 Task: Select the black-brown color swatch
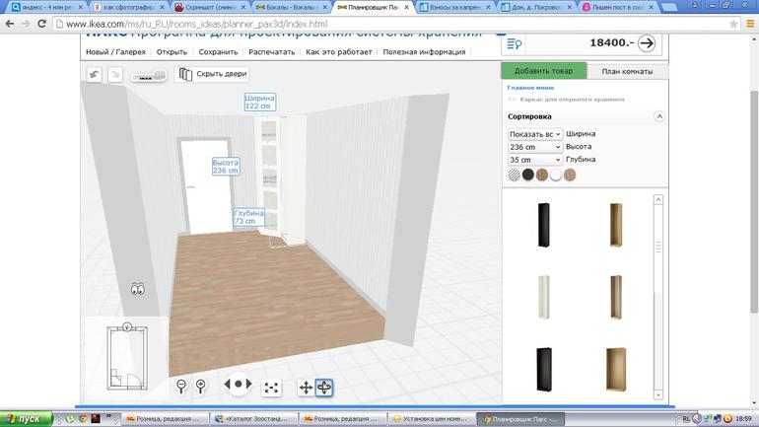[527, 175]
